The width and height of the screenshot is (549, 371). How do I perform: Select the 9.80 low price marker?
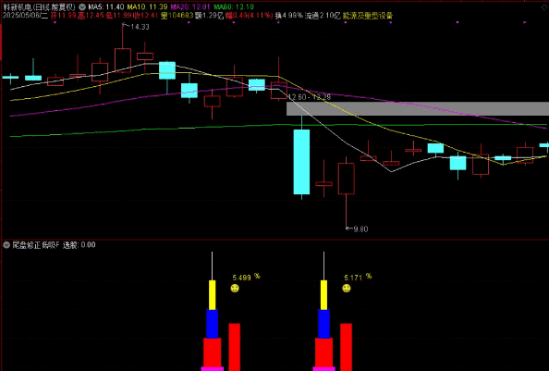point(360,229)
